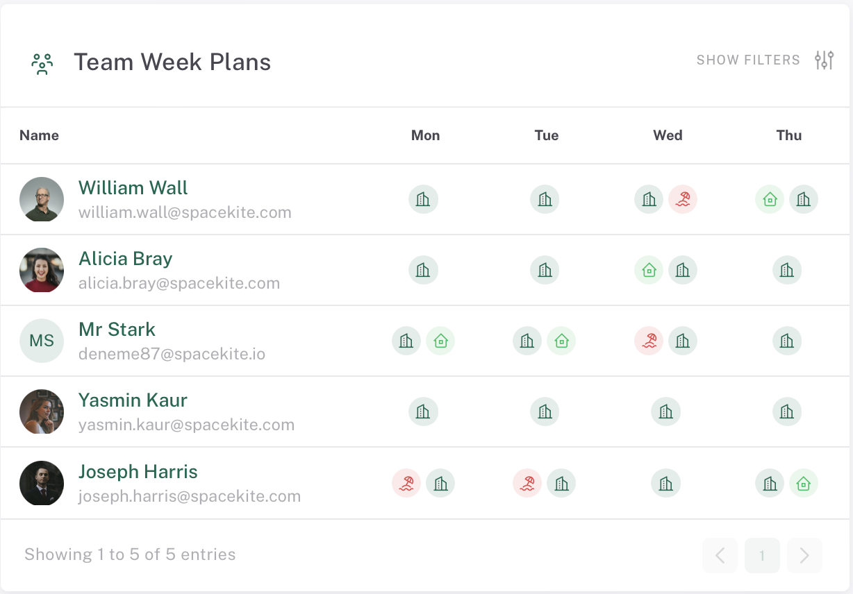The image size is (853, 594).
Task: Click Mr Stark's Wednesday vacation icon
Action: (x=649, y=341)
